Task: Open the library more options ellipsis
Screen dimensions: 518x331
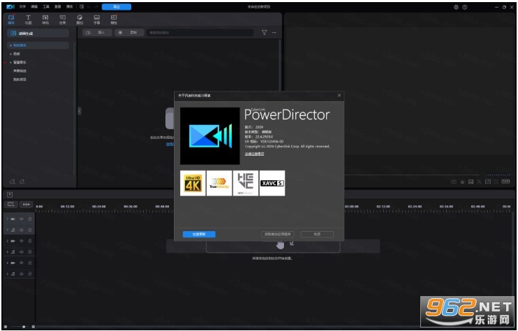Action: pos(274,32)
